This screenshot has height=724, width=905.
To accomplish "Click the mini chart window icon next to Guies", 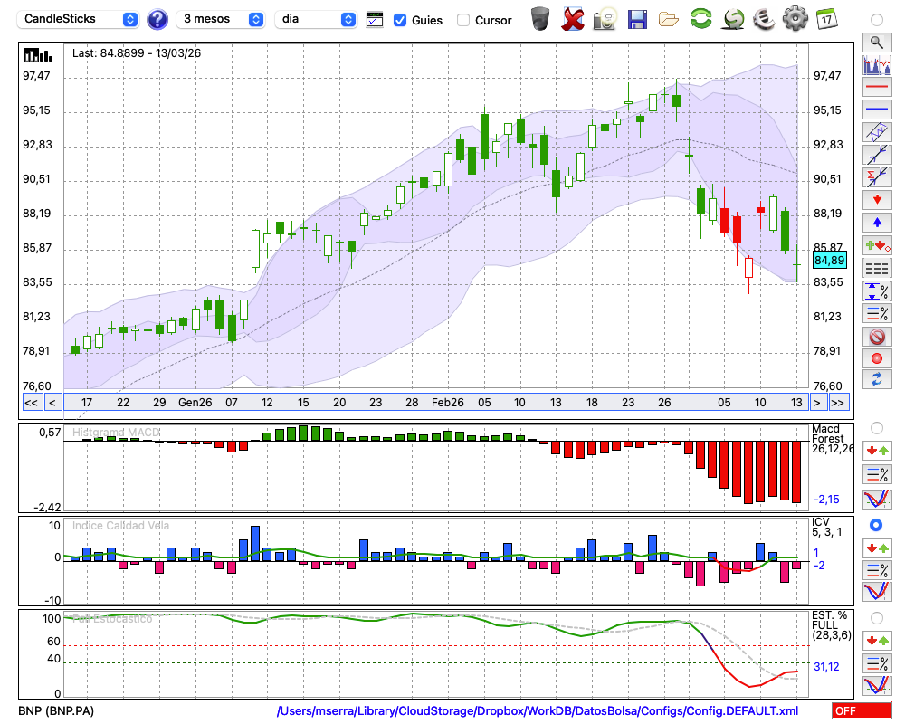I will coord(375,20).
